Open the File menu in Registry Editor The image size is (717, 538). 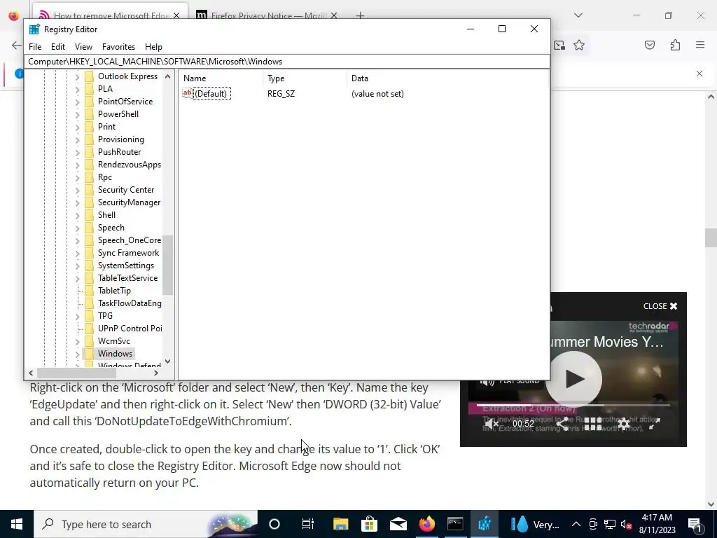[x=35, y=47]
